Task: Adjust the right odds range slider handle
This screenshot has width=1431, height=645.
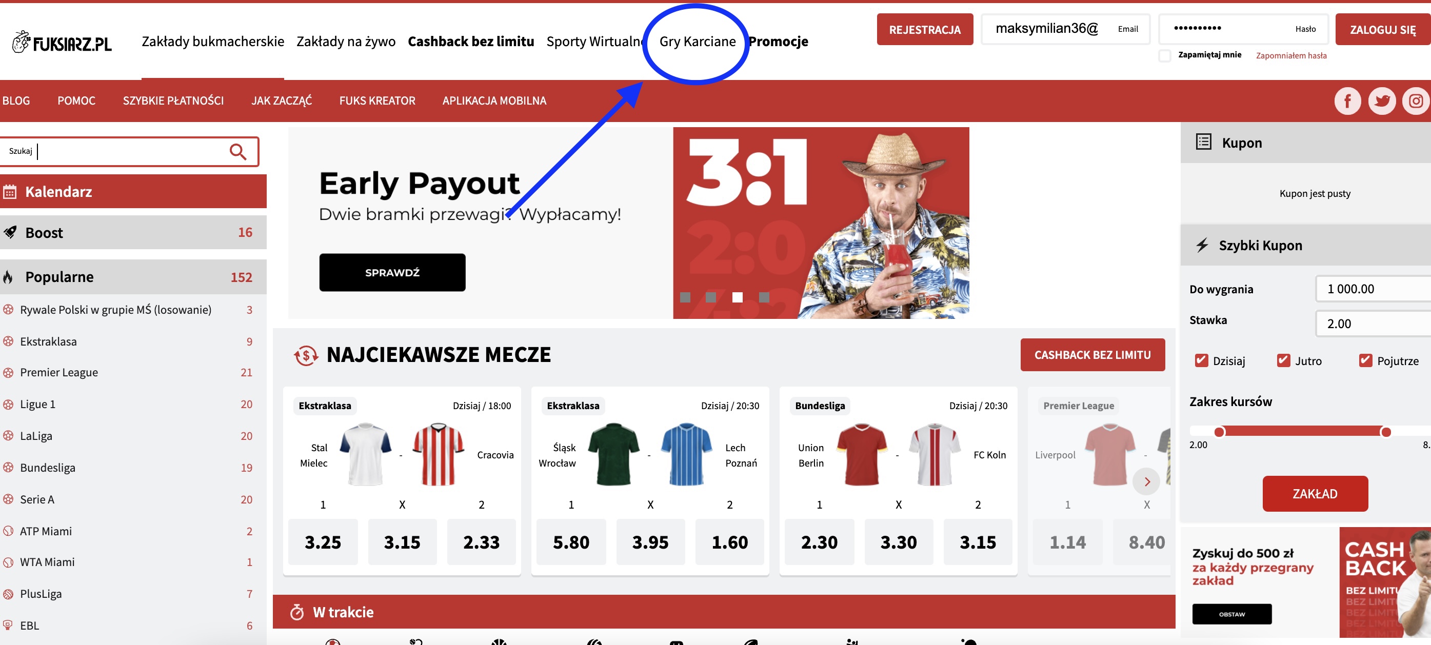Action: pyautogui.click(x=1385, y=432)
